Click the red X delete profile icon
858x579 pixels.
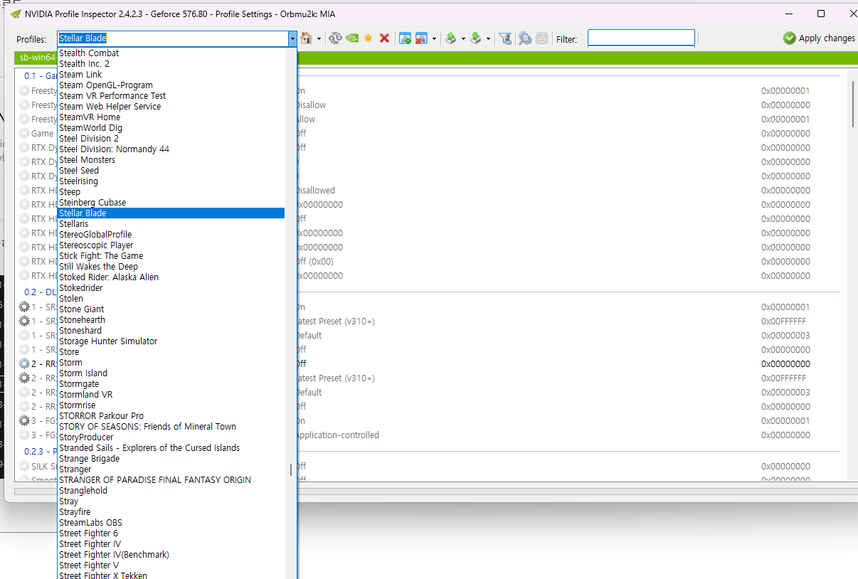(384, 38)
